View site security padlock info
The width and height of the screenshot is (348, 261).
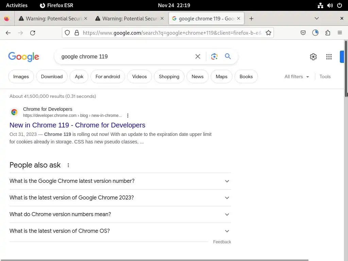(x=77, y=33)
